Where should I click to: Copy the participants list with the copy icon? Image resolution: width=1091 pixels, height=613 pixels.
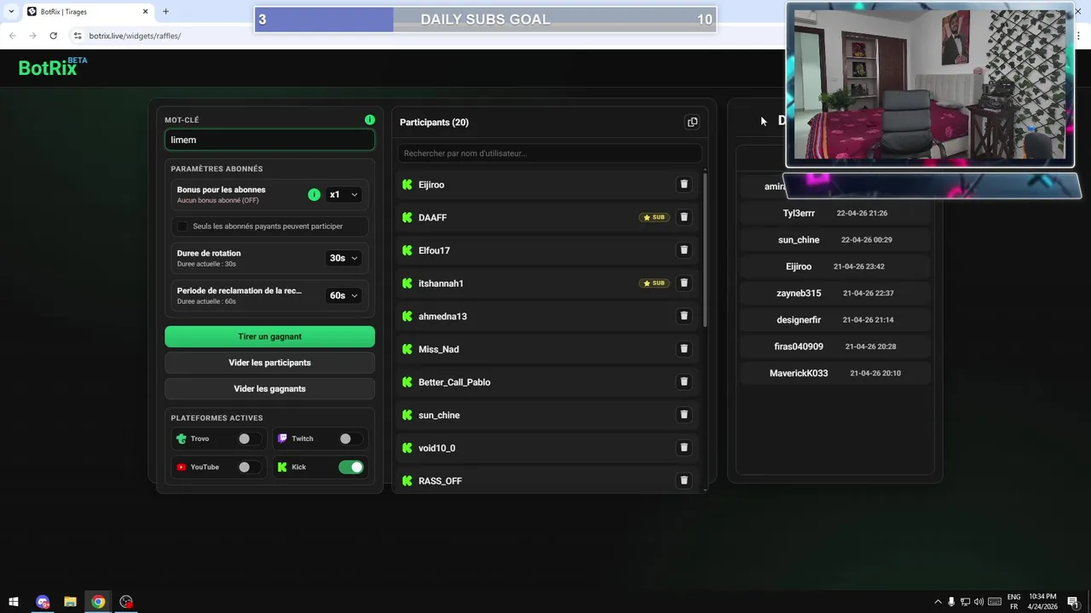click(x=692, y=122)
